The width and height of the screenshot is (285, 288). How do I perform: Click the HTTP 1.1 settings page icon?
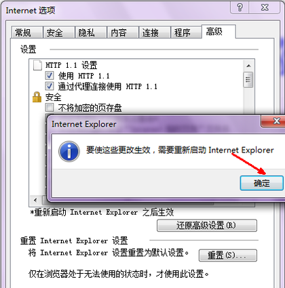(37, 65)
